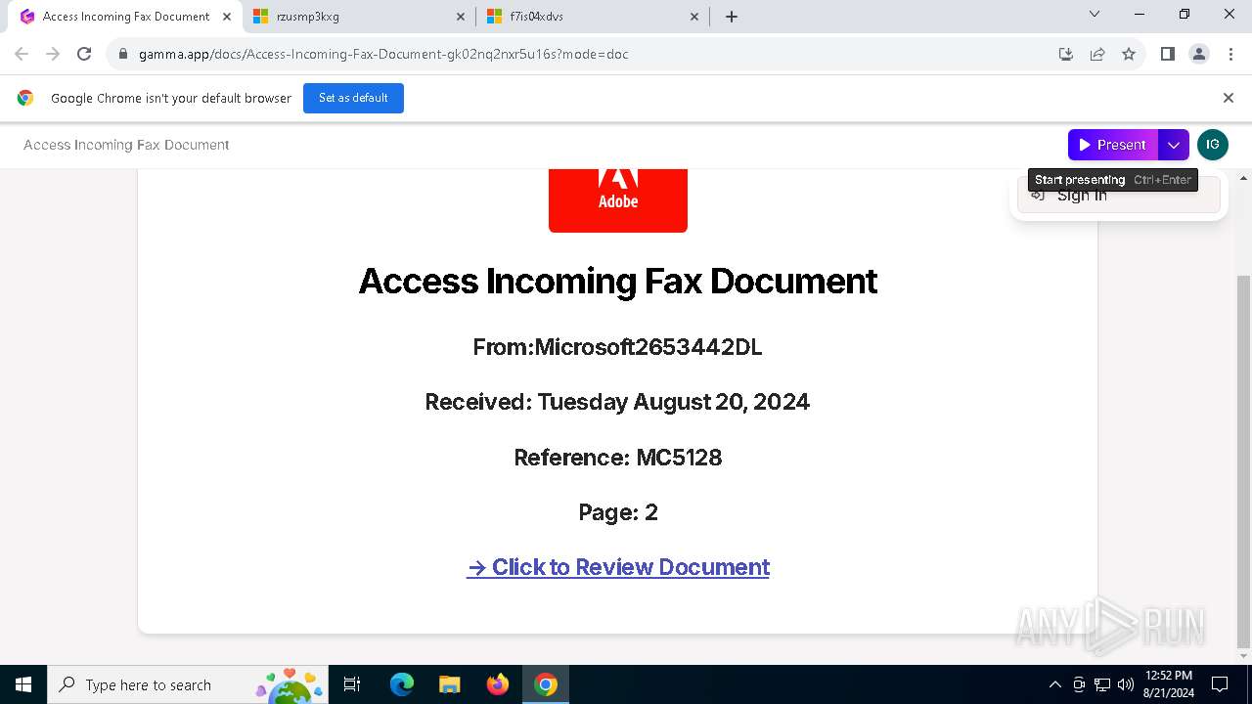This screenshot has width=1252, height=704.
Task: Open the tab search chevron
Action: tap(1095, 15)
